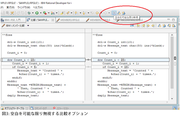The width and height of the screenshot is (180, 117).
Task: Click the yellow Back arrow
Action: click(97, 13)
